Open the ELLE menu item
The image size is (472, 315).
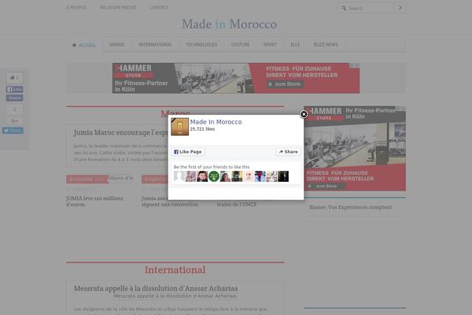tap(295, 45)
